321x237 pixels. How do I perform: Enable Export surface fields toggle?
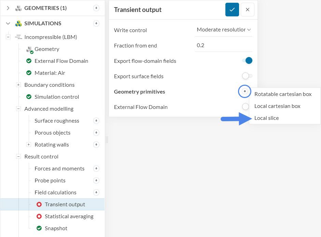click(x=247, y=76)
